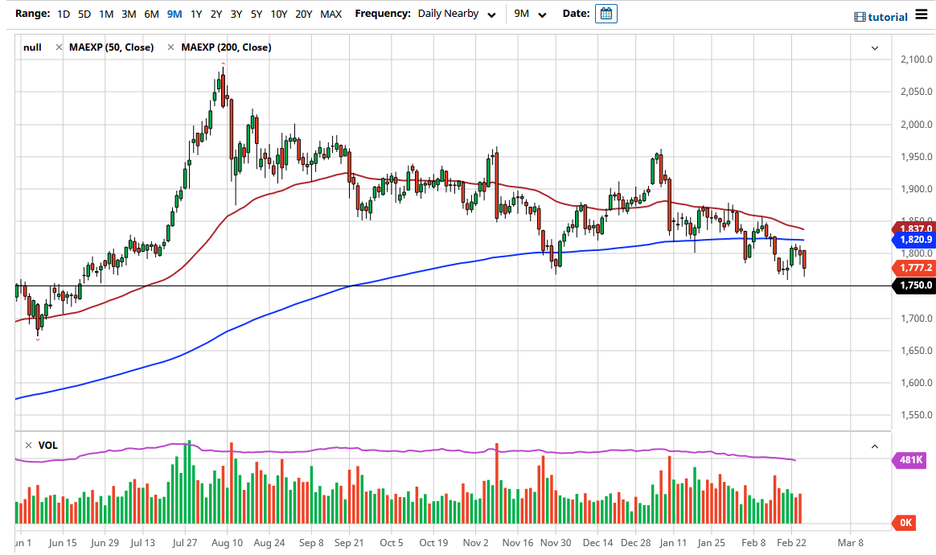Open the 9M period dropdown
The width and height of the screenshot is (936, 555).
point(527,14)
